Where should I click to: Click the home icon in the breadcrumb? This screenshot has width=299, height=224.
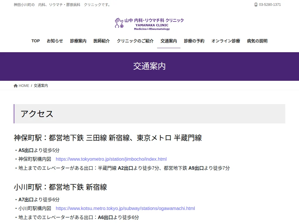coord(15,85)
